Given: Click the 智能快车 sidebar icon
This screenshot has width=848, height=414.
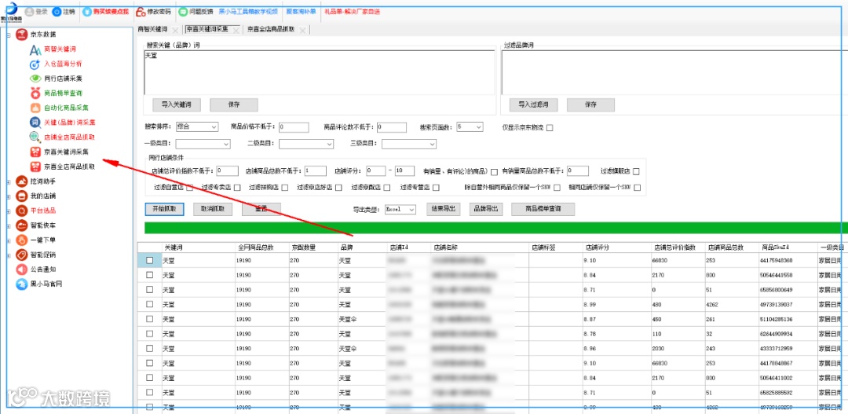Looking at the screenshot, I should [22, 225].
